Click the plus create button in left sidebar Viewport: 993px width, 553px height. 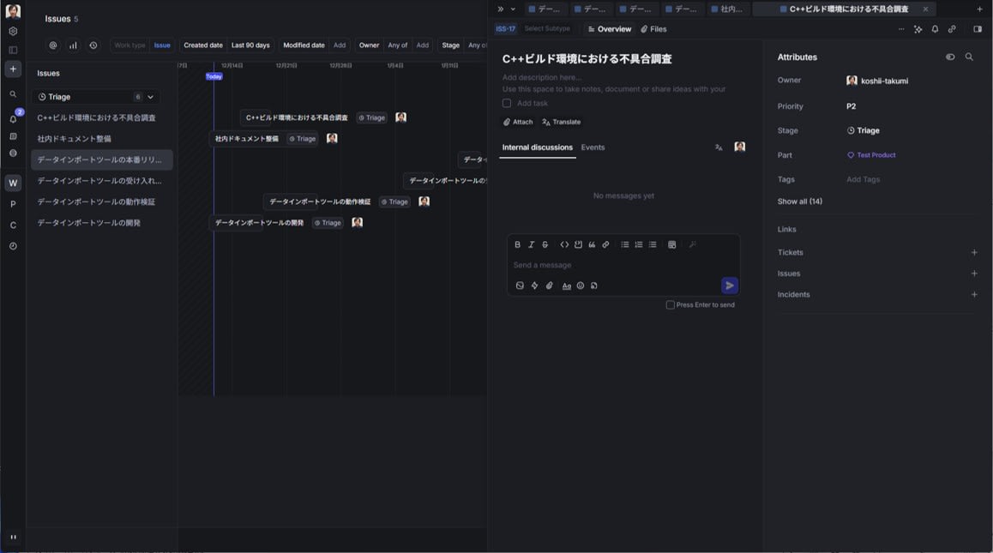pos(13,69)
